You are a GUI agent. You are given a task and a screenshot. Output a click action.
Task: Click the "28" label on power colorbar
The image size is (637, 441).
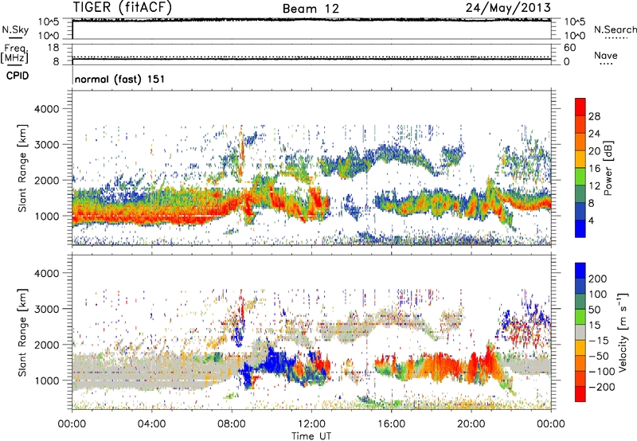point(594,116)
